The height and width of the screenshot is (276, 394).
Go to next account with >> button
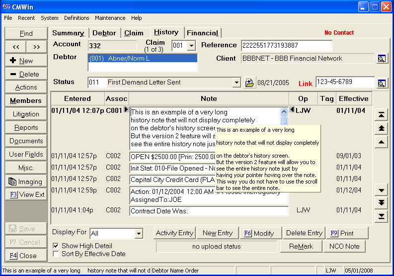click(x=36, y=47)
